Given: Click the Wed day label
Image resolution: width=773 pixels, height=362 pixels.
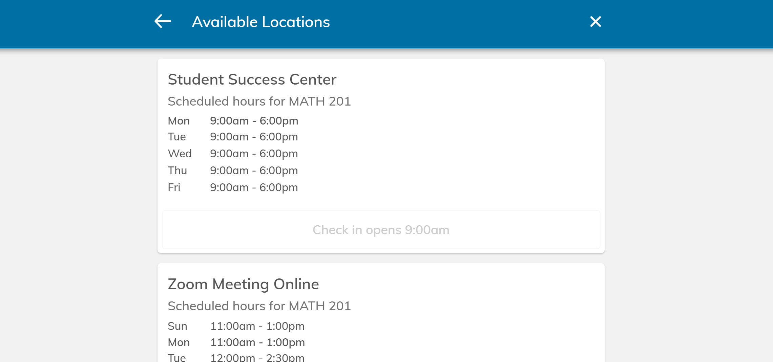Looking at the screenshot, I should [x=180, y=154].
